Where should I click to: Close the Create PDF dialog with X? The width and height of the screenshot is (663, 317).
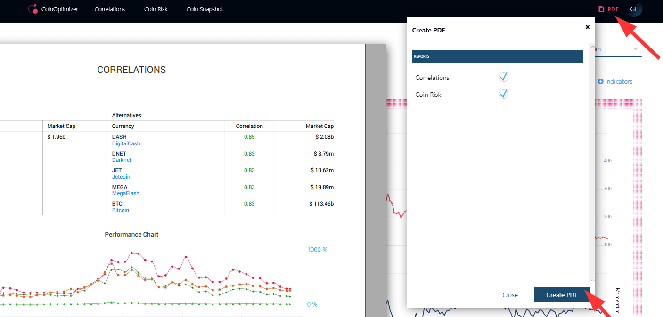(x=588, y=27)
